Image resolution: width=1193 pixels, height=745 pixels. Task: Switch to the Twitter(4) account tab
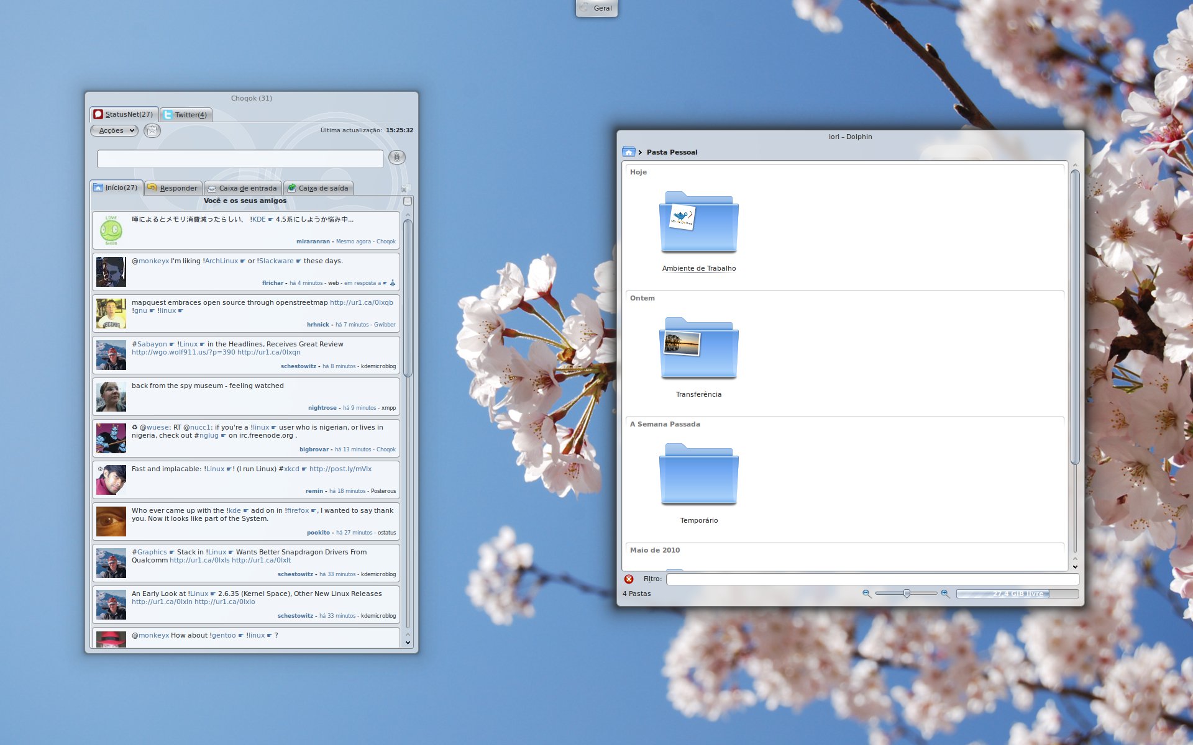[186, 115]
